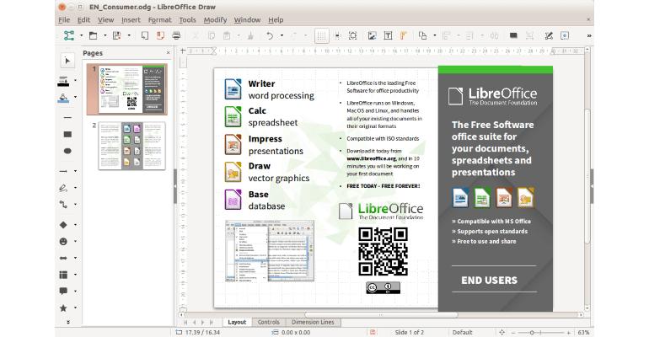Pick the Rectangle drawing tool

[x=67, y=134]
